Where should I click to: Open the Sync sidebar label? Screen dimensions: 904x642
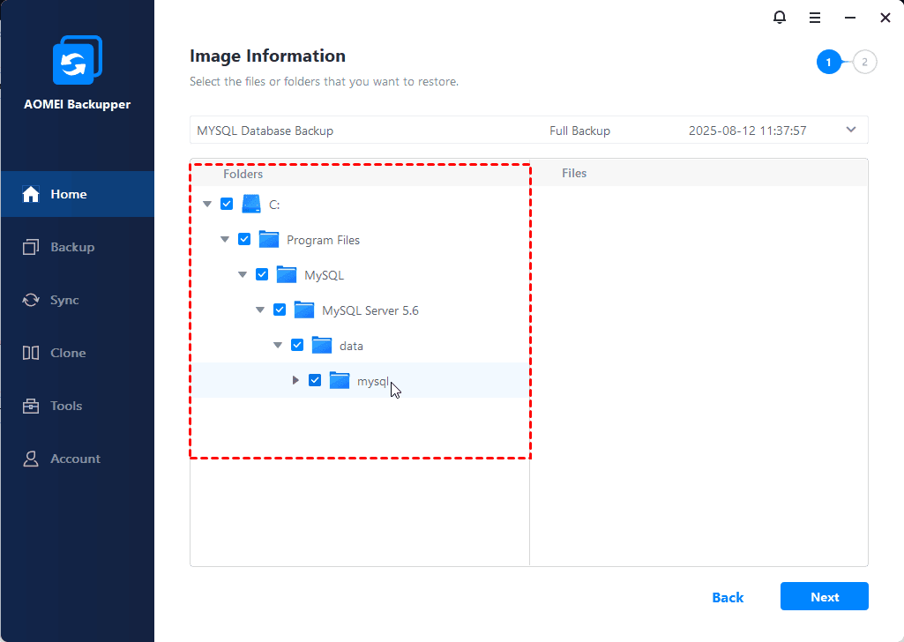pos(64,300)
